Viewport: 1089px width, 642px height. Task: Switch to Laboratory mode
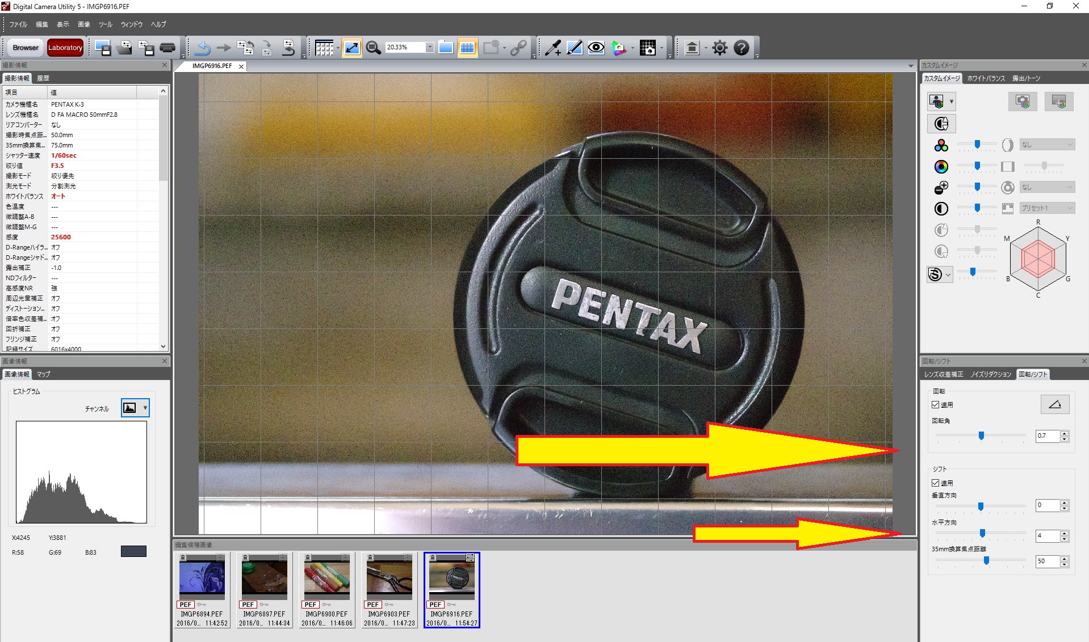(x=65, y=48)
